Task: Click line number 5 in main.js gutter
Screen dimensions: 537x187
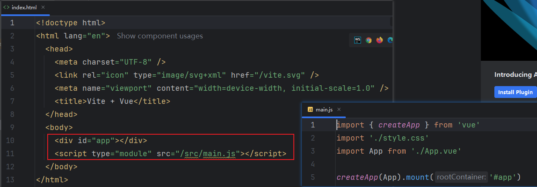Action: (312, 177)
